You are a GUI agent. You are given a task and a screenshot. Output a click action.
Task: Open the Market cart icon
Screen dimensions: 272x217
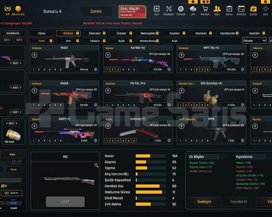click(205, 9)
